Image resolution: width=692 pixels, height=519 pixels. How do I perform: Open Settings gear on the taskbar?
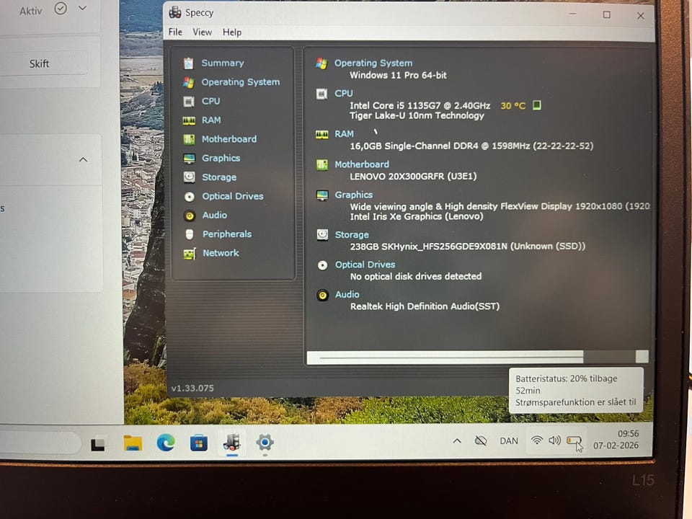click(265, 442)
